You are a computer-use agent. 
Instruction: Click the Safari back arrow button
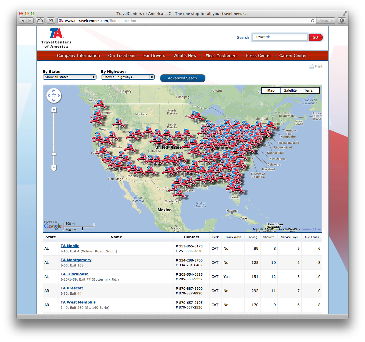[23, 21]
